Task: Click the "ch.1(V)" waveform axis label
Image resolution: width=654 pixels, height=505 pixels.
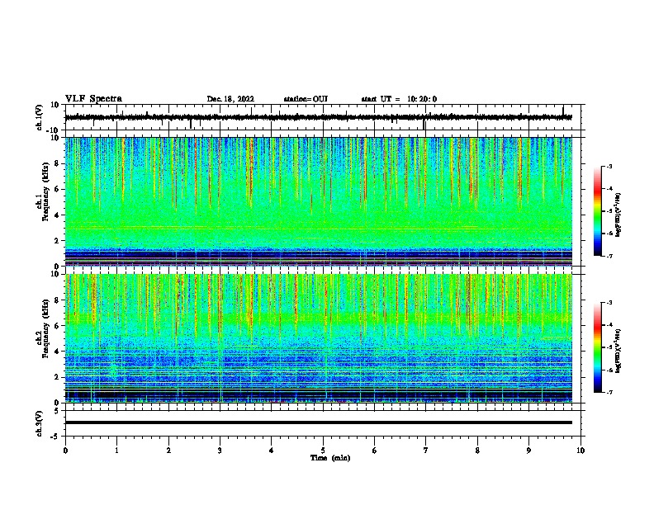Action: [x=40, y=117]
